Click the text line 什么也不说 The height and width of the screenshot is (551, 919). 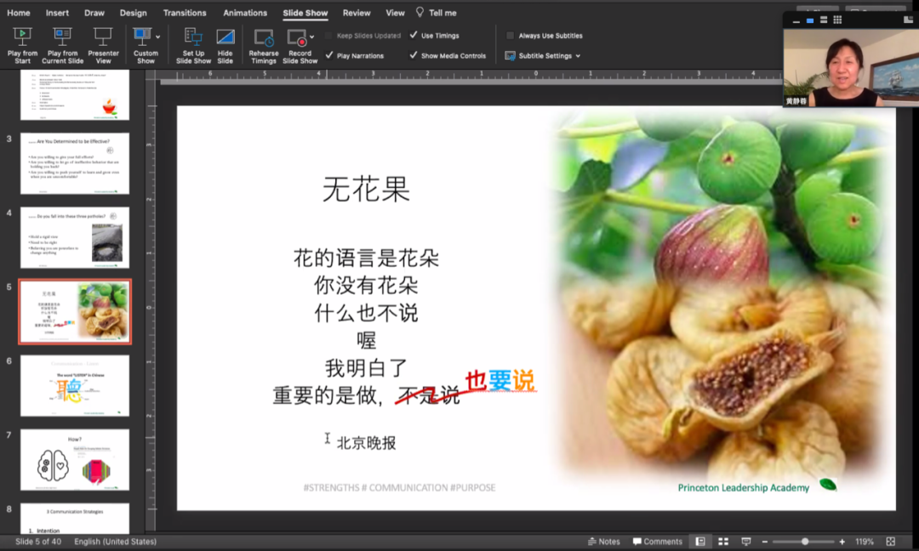pyautogui.click(x=366, y=313)
